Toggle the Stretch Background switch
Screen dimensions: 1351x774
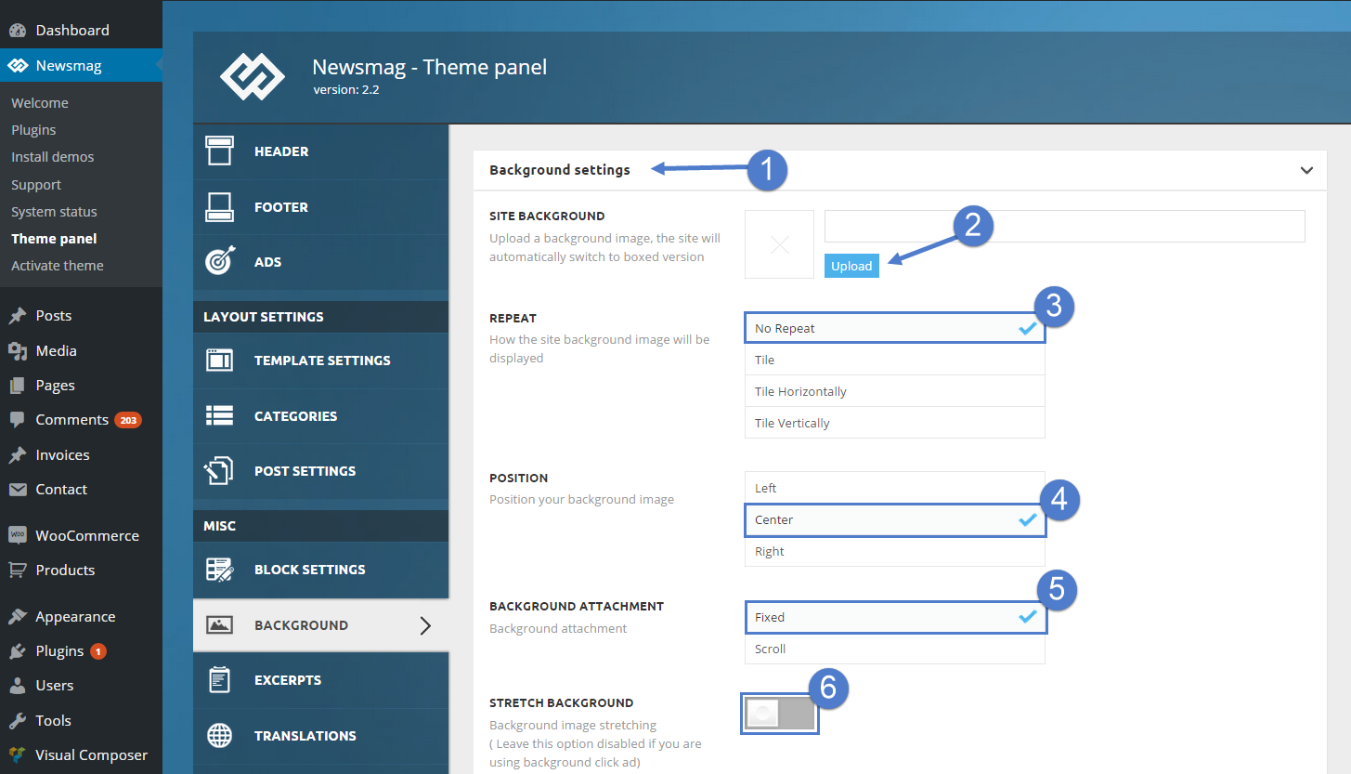(780, 714)
